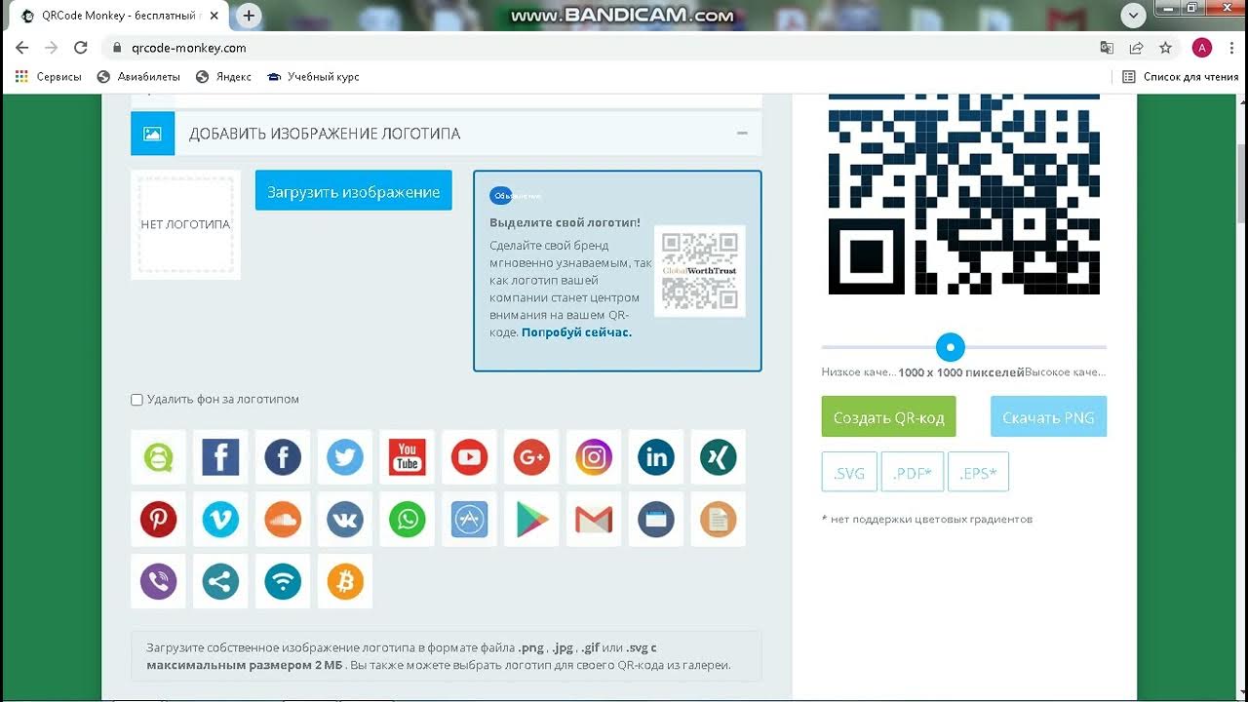The width and height of the screenshot is (1248, 702).
Task: Open the 'Сервисы' bookmark apps
Action: tap(49, 77)
